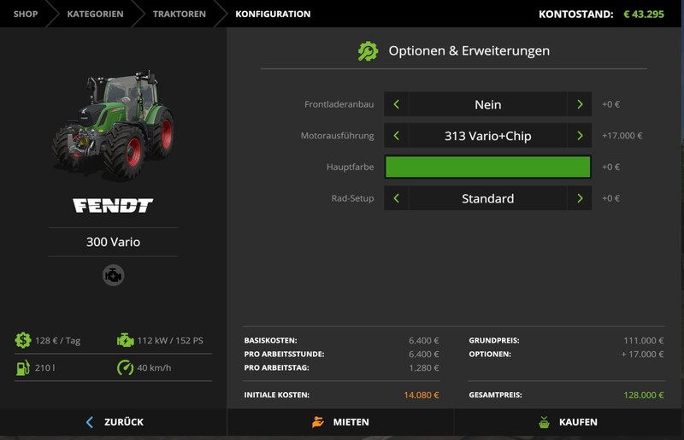This screenshot has height=440, width=684.
Task: Return to the Traktoren breadcrumb
Action: click(x=180, y=14)
